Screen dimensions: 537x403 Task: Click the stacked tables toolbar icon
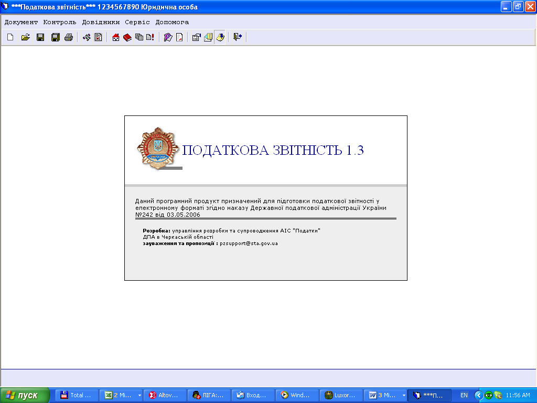pos(139,37)
